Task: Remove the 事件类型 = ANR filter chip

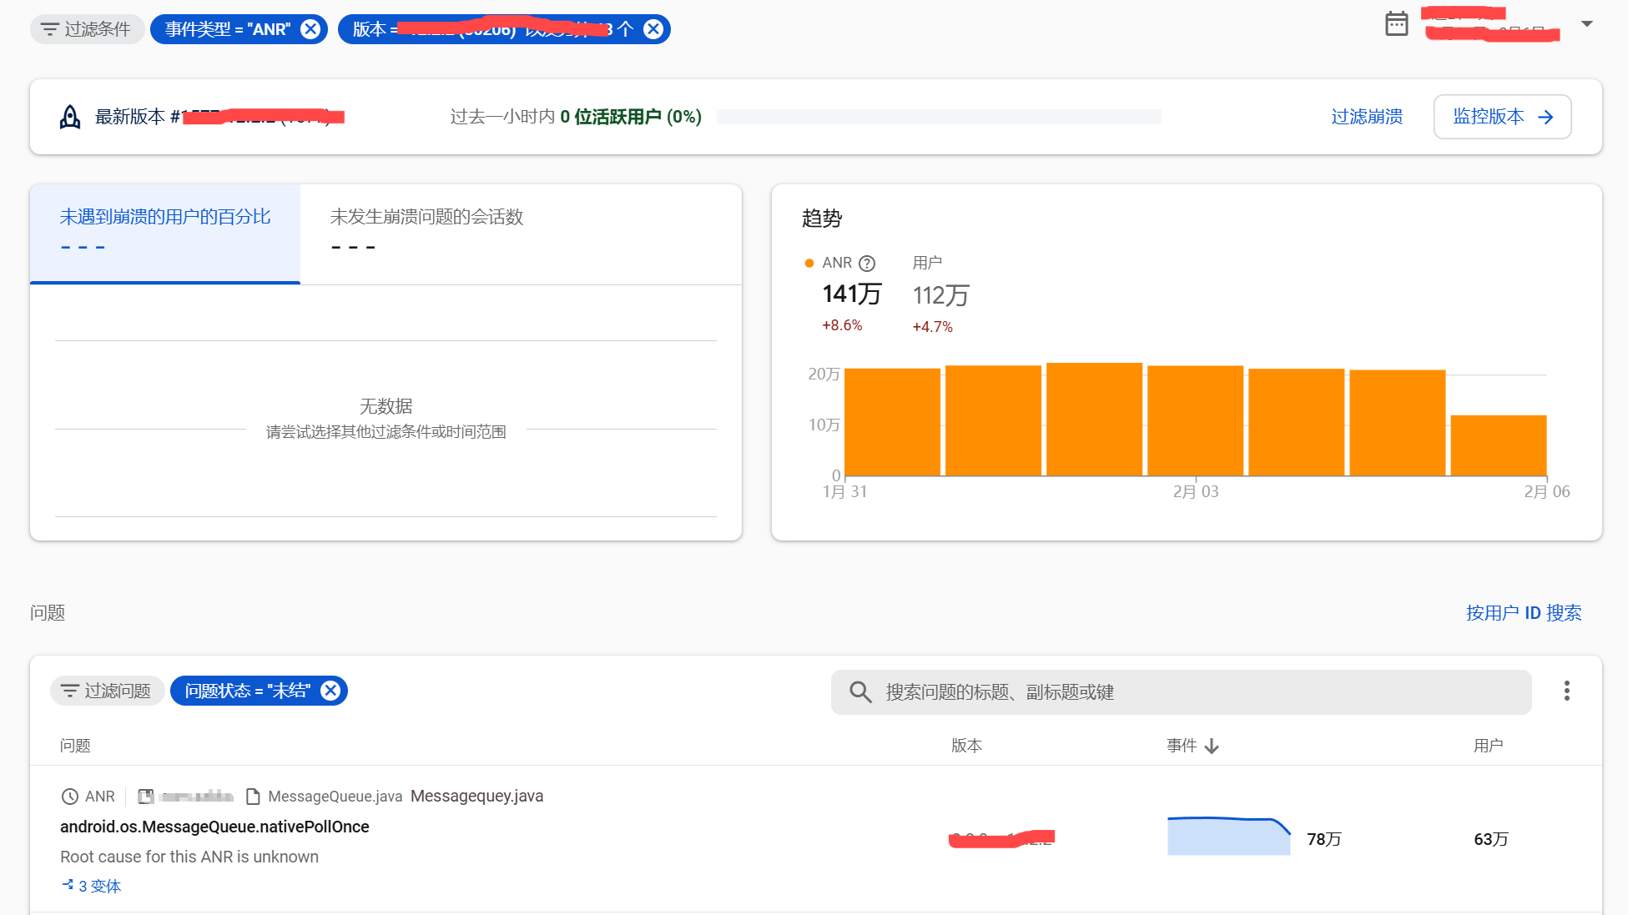Action: click(x=310, y=29)
